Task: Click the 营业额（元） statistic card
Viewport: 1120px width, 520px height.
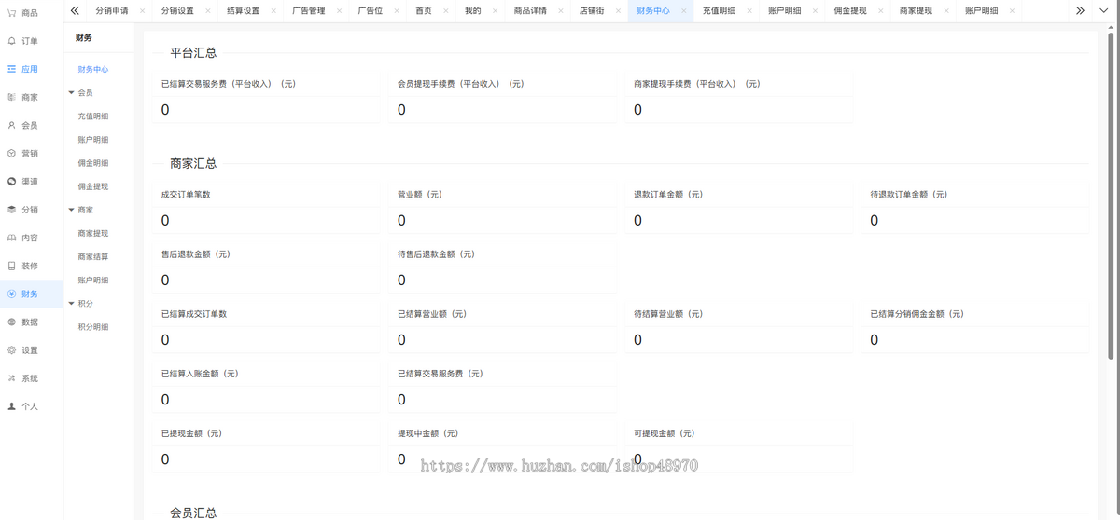Action: (x=502, y=209)
